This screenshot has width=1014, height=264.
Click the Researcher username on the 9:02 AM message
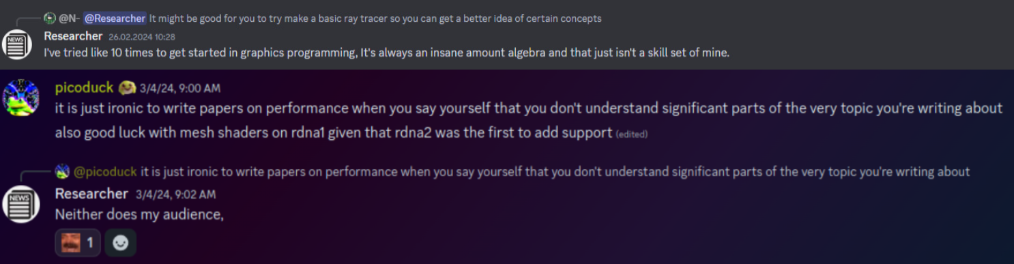pyautogui.click(x=91, y=194)
